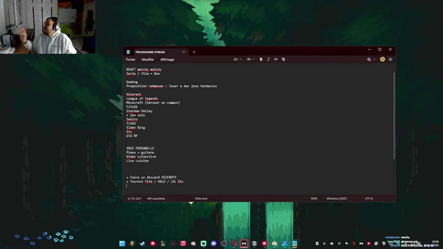Viewport: 443px width, 249px height.
Task: Click the line 'Minecraft (Serveur en commun)'
Action: 153,103
